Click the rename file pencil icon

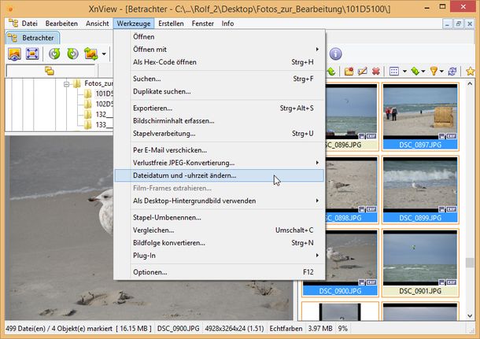(x=362, y=72)
